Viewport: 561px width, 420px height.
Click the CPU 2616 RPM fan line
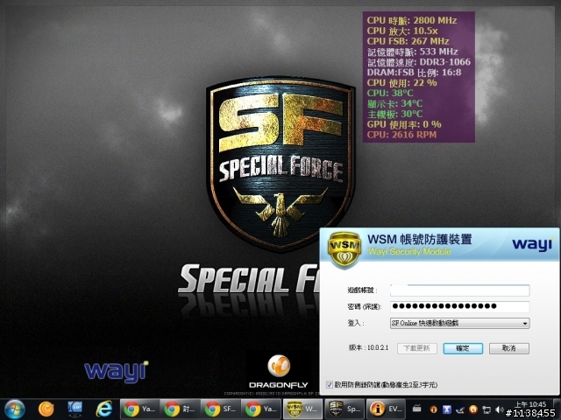point(401,135)
